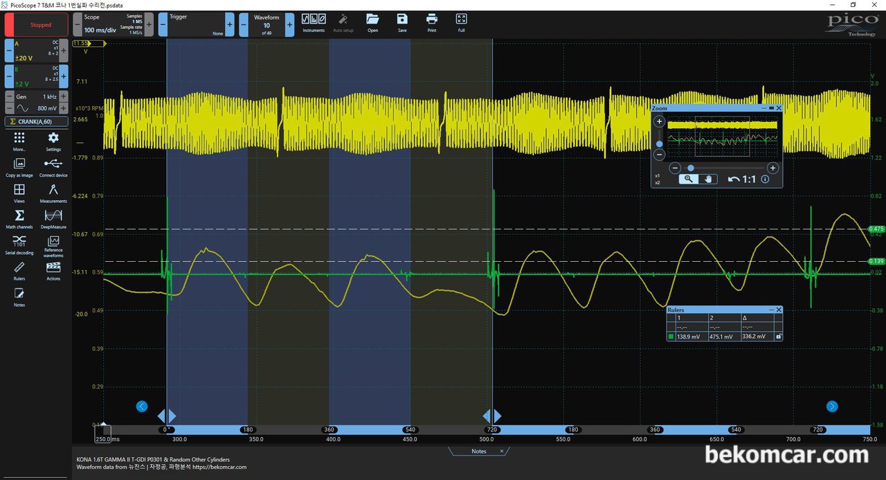
Task: Increase Scope timebase with plus button
Action: [x=149, y=25]
